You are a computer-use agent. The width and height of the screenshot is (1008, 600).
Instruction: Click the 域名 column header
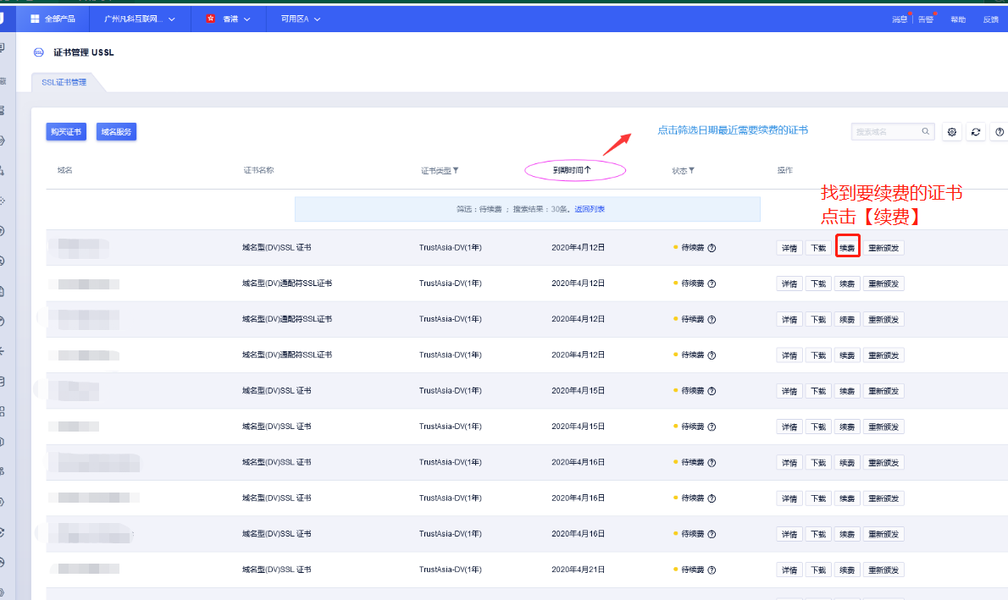click(64, 170)
